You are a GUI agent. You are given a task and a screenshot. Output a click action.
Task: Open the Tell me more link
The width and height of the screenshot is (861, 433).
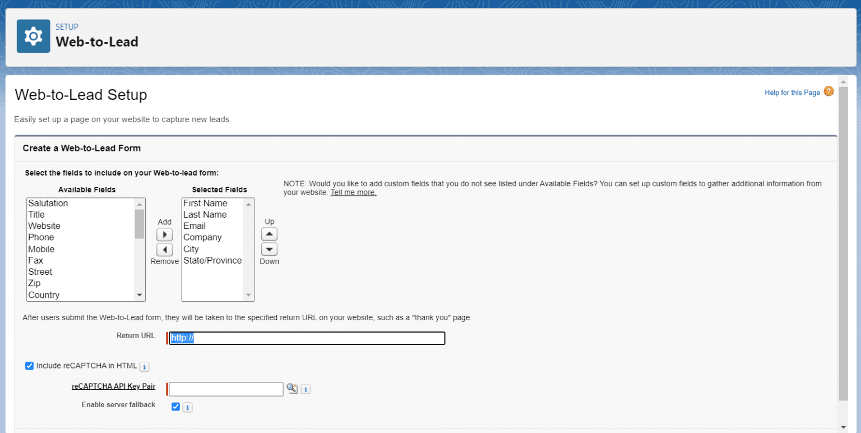(x=353, y=192)
